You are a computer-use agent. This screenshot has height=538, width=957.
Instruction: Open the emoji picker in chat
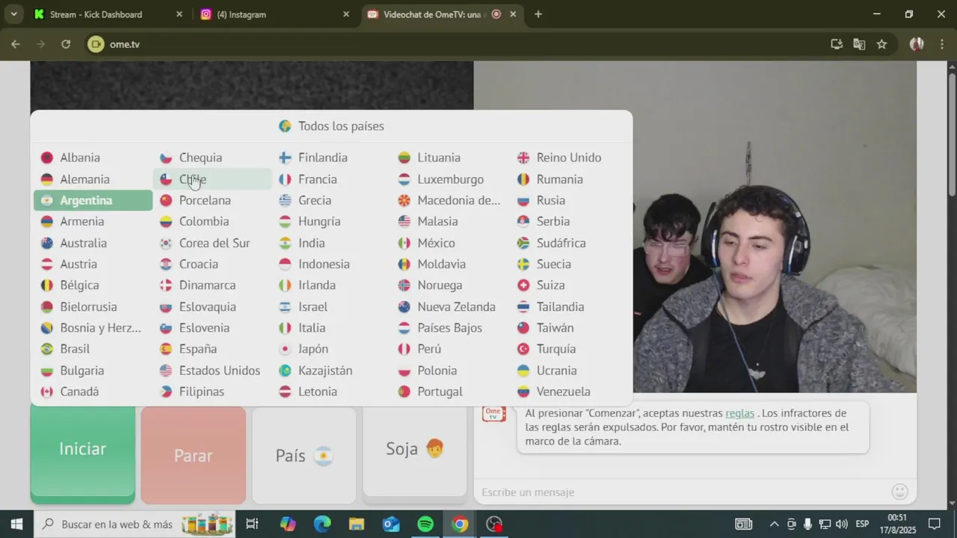(900, 492)
